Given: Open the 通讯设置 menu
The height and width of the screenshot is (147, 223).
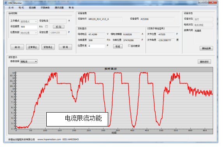Looking at the screenshot, I should (59, 8).
